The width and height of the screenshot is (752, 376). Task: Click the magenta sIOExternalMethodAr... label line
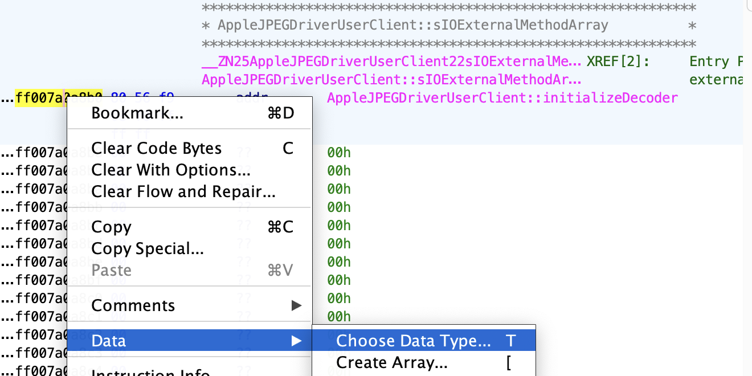pyautogui.click(x=391, y=80)
